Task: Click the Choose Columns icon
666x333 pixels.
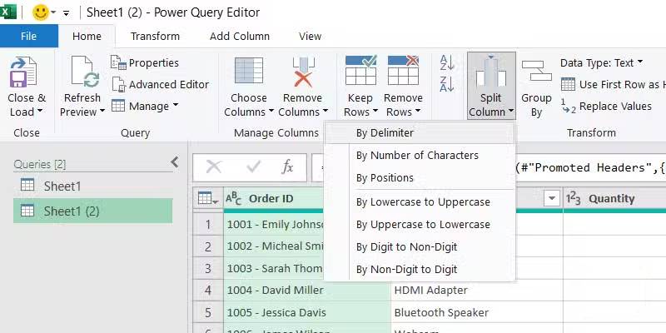Action: coord(248,73)
